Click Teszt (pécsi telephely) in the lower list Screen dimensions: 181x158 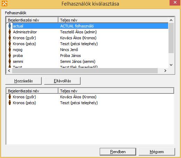coord(79,103)
